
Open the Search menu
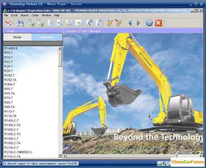tap(24, 15)
